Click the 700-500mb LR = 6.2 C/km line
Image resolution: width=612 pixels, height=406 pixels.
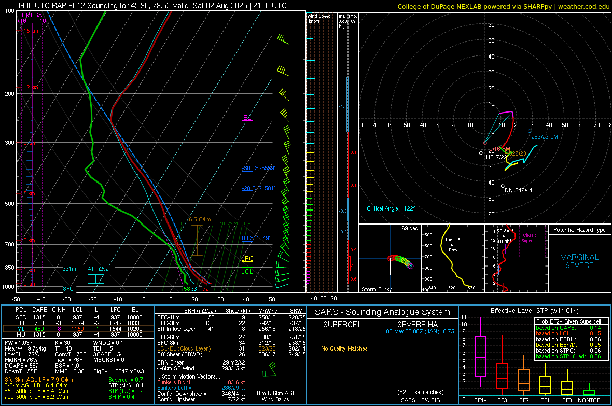point(36,397)
